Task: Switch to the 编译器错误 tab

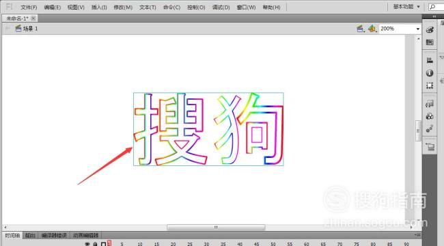Action: [54, 235]
